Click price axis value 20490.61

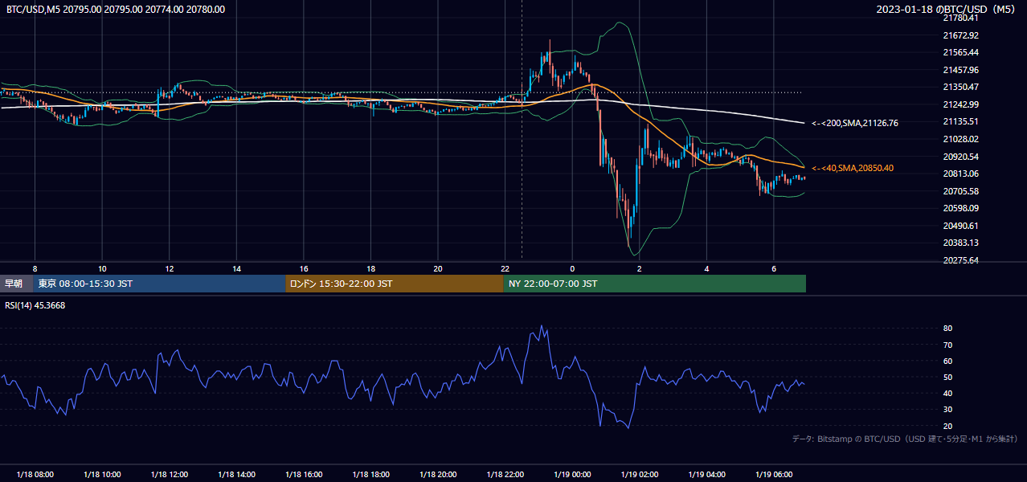[x=960, y=226]
